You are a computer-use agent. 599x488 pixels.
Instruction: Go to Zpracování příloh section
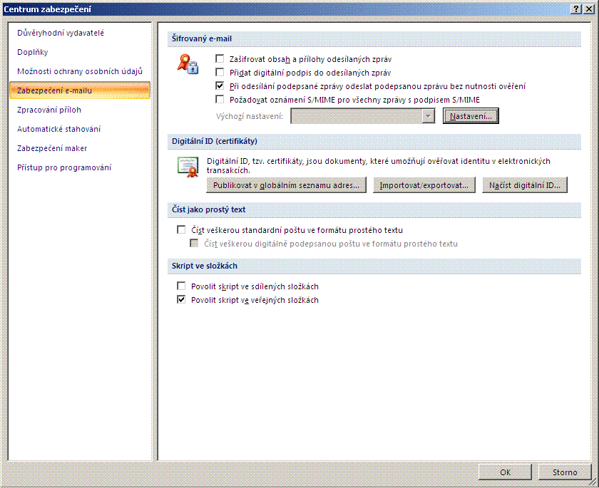pos(49,110)
